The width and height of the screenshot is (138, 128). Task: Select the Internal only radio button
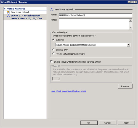(x=54, y=50)
